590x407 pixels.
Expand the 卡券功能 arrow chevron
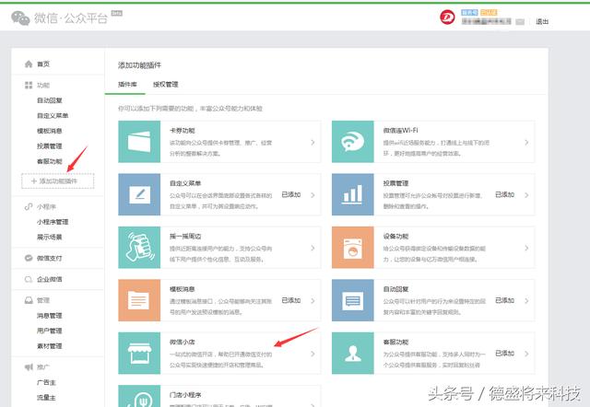coord(313,144)
